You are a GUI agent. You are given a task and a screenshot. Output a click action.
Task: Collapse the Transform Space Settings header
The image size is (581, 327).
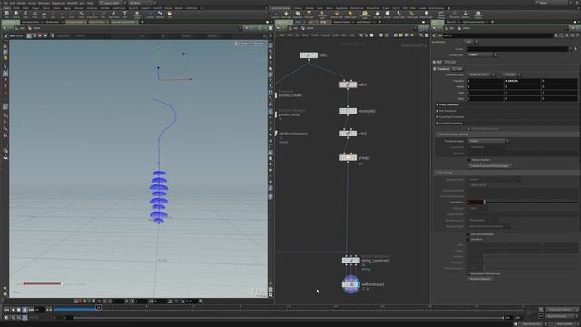click(507, 134)
